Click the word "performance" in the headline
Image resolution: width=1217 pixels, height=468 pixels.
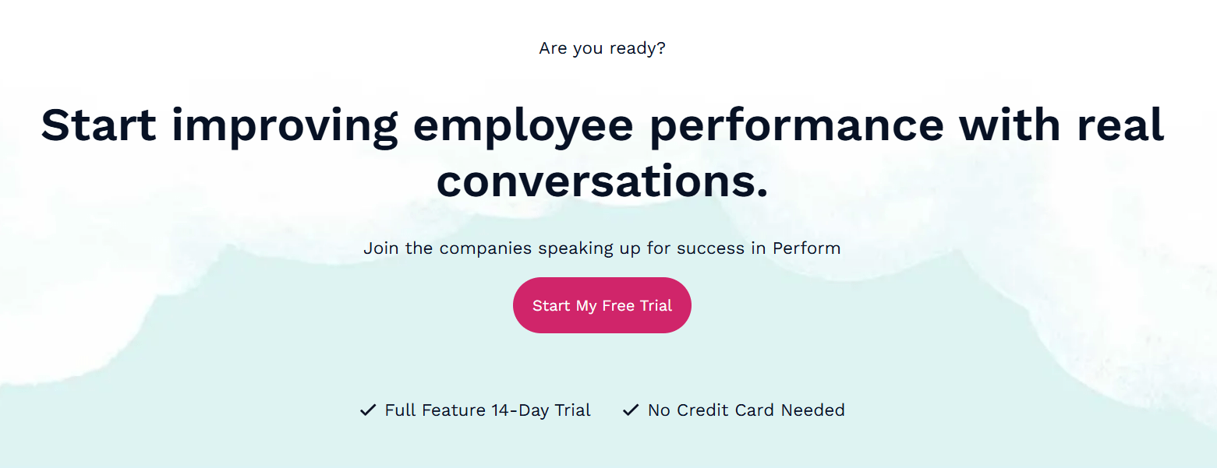tap(796, 125)
